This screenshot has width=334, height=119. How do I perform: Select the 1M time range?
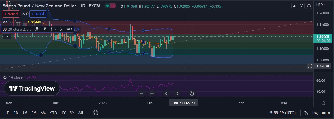(x=25, y=113)
